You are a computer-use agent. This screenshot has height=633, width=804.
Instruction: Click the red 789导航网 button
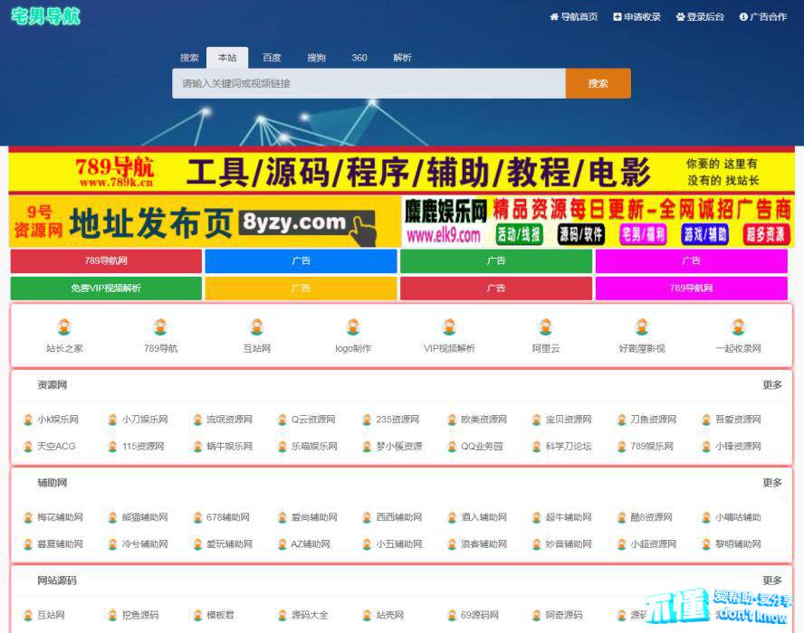coord(106,260)
